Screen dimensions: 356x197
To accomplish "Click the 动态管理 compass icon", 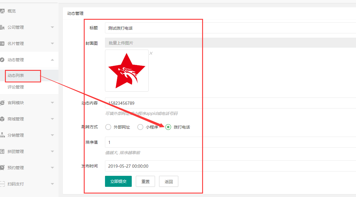I will (2, 60).
